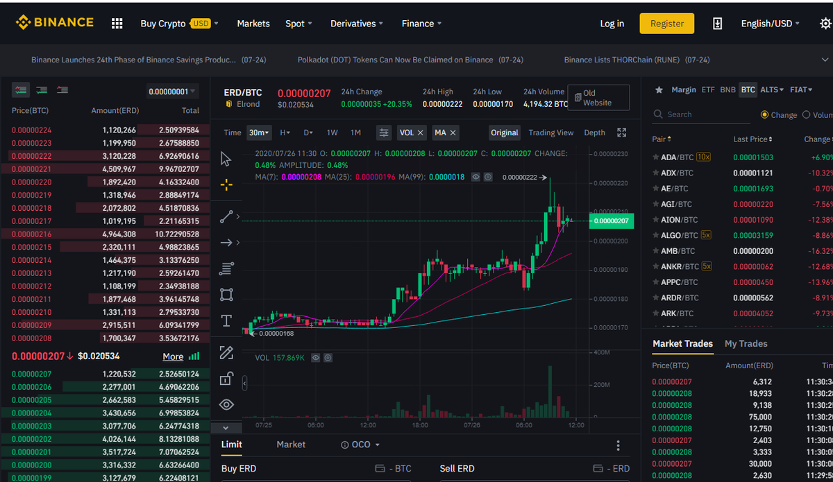
Task: Open the Markets menu item
Action: pos(253,24)
